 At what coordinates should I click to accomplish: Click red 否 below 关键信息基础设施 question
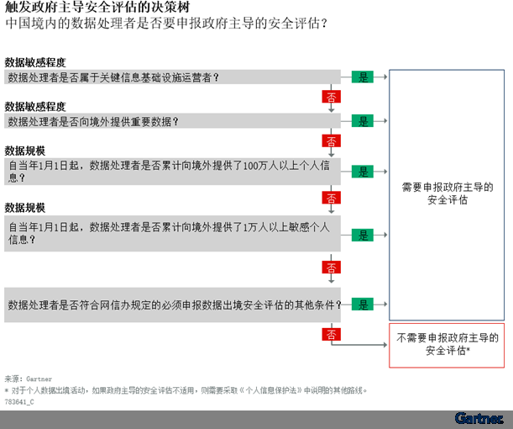331,97
